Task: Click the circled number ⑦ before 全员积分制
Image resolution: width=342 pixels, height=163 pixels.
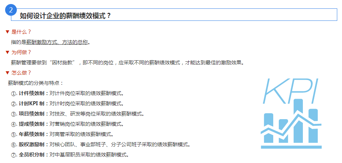Action: [x=14, y=155]
